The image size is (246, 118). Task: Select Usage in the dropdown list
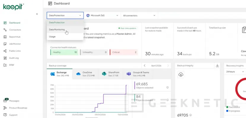65,36
